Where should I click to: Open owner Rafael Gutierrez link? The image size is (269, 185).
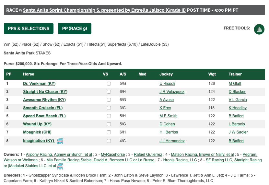coord(148,155)
